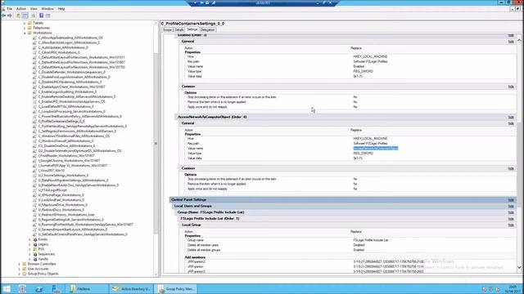Click the Kiosks OU icon
The width and height of the screenshot is (524, 294).
(34, 239)
